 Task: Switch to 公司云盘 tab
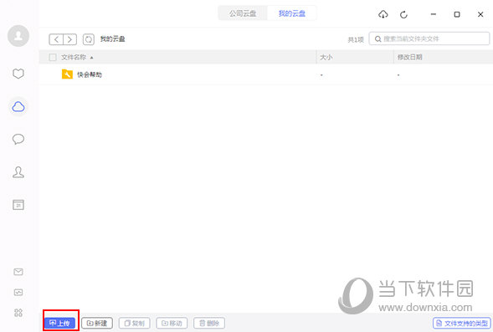pyautogui.click(x=243, y=13)
